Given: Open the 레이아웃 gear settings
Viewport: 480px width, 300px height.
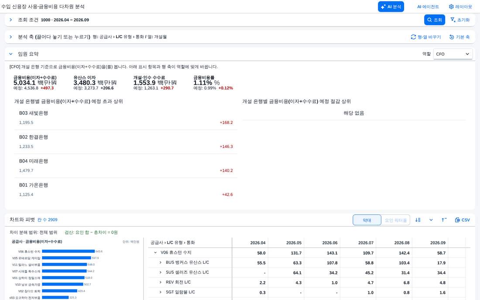Looking at the screenshot, I should coord(460,7).
